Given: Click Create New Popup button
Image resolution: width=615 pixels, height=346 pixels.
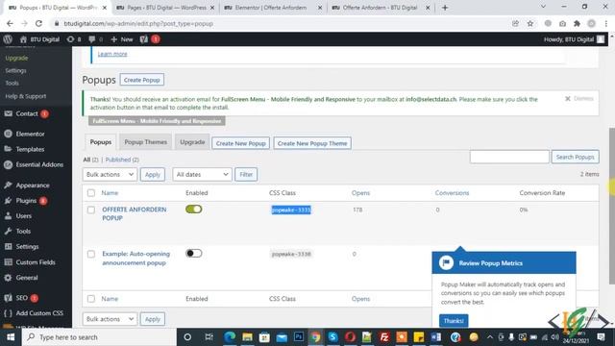Looking at the screenshot, I should (x=240, y=143).
